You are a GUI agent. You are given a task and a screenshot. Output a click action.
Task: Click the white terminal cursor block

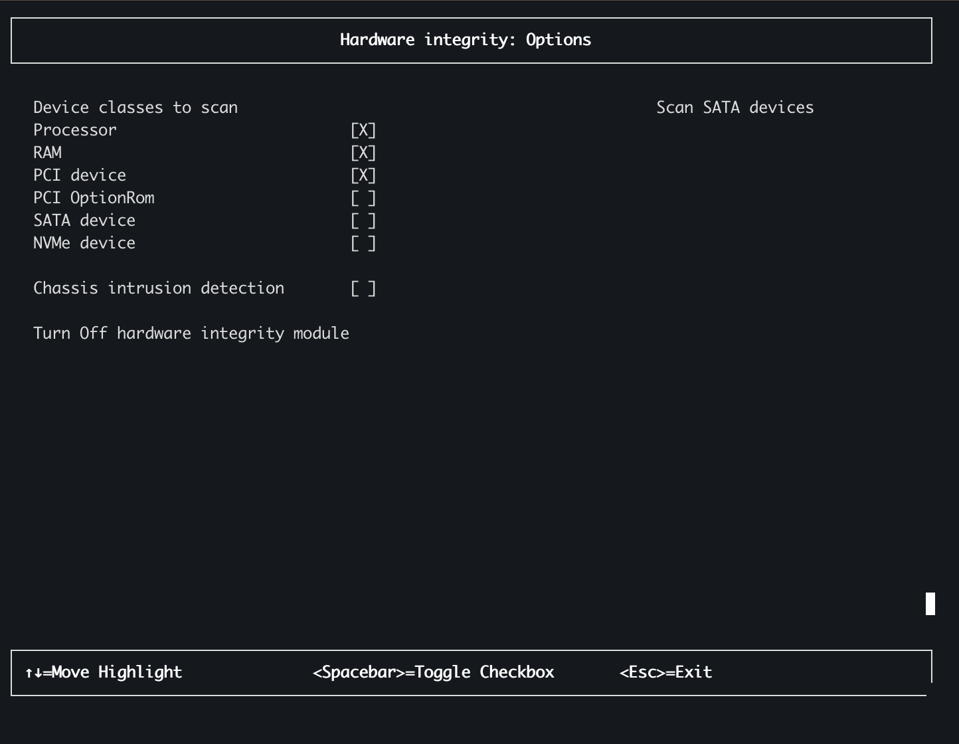(x=930, y=604)
